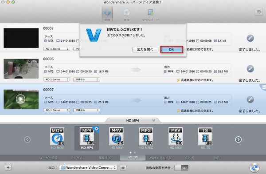Image resolution: width=266 pixels, height=174 pixels.
Task: Open 字幕なし subtitle dropdown for 00006
Action: 87,79
